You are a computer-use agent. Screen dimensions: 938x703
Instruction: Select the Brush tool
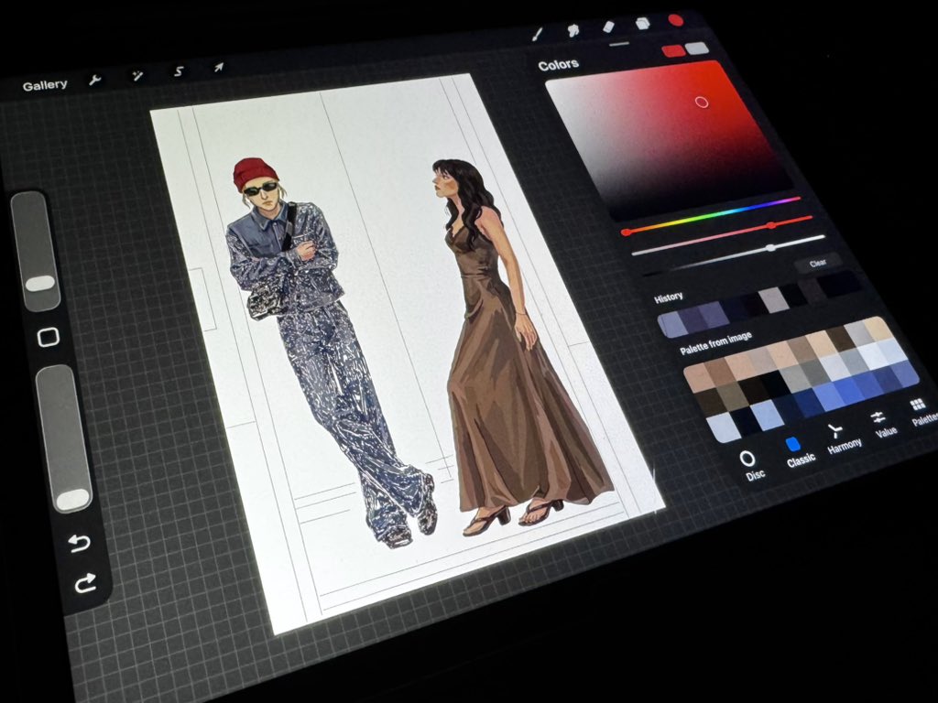(x=538, y=34)
